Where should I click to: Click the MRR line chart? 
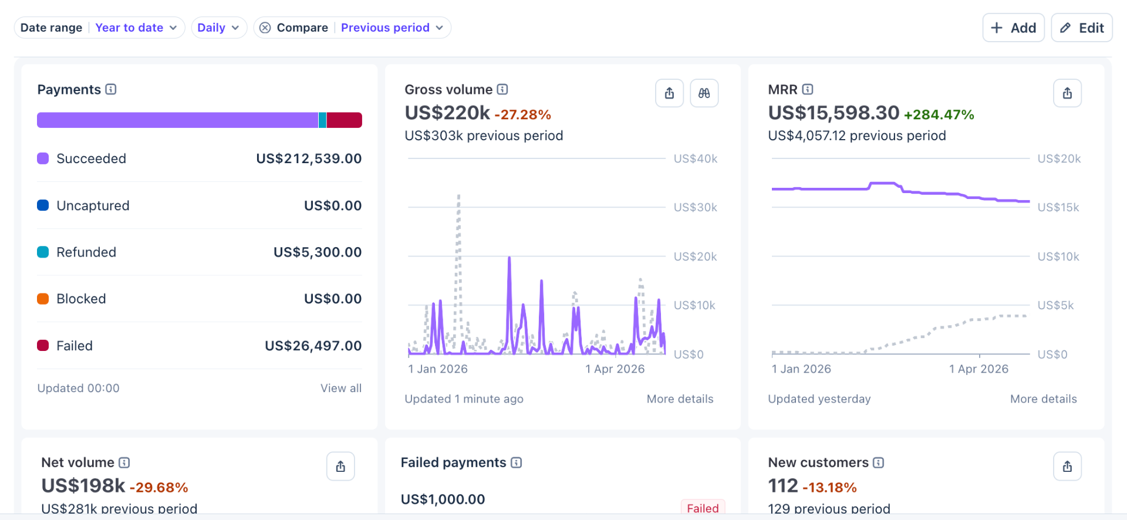click(x=901, y=256)
